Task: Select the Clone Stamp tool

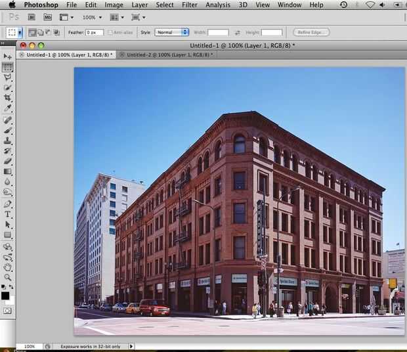Action: click(x=7, y=141)
